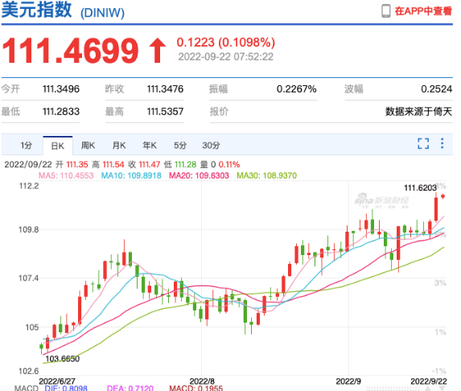
Task: Click the 2022/9/22 date axis label
Action: click(429, 381)
